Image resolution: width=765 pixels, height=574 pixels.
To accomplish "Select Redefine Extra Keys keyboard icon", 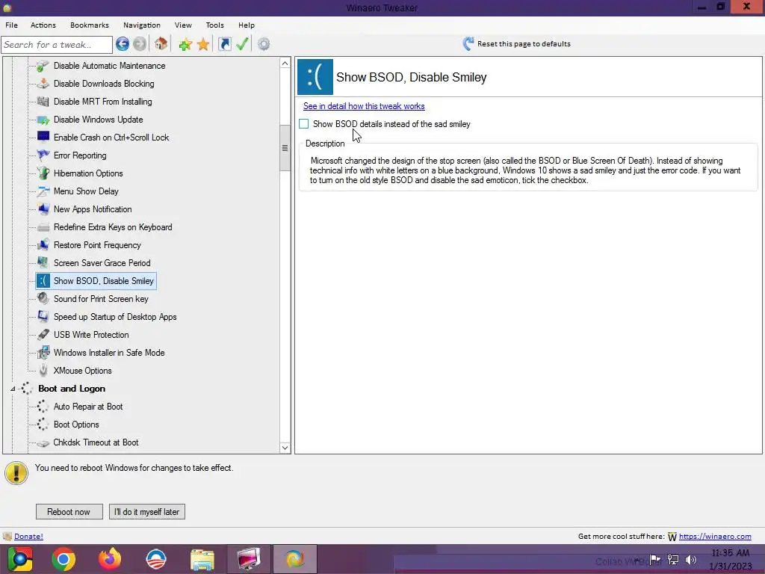I will (x=43, y=227).
